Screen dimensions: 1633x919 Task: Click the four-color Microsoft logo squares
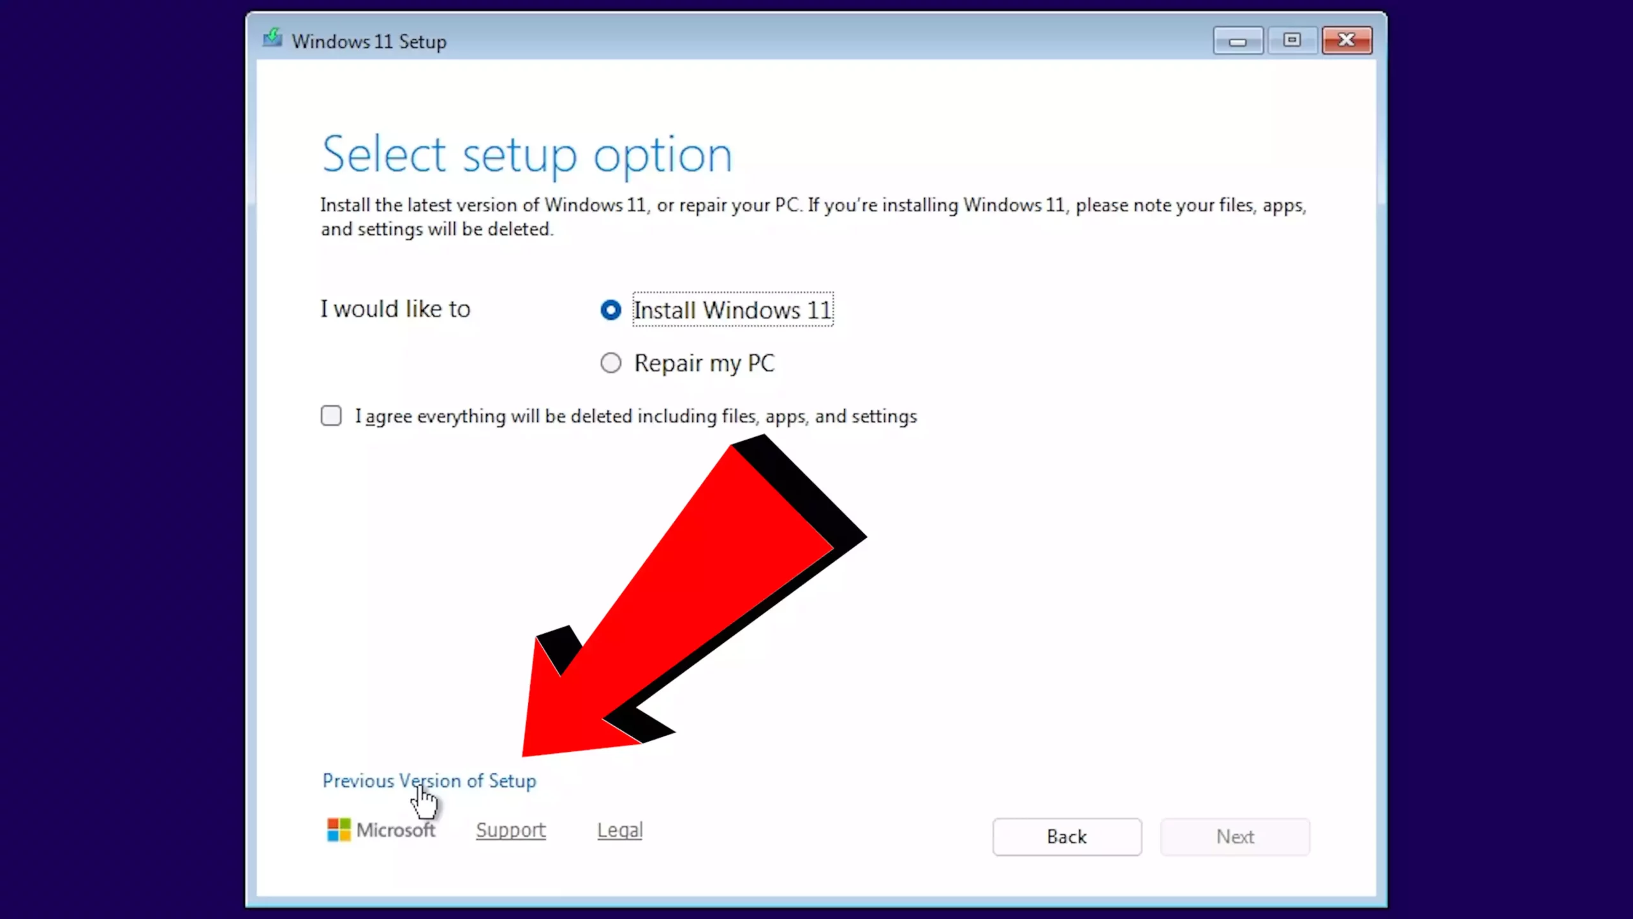[339, 830]
